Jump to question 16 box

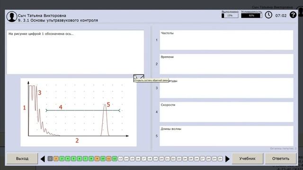point(138,159)
